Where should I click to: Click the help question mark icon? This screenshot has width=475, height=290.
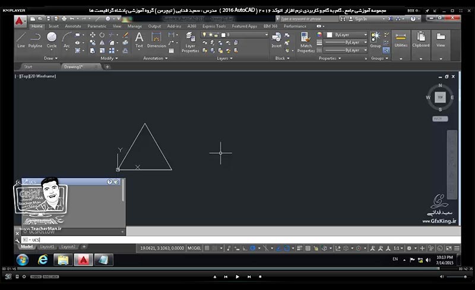pos(413,19)
